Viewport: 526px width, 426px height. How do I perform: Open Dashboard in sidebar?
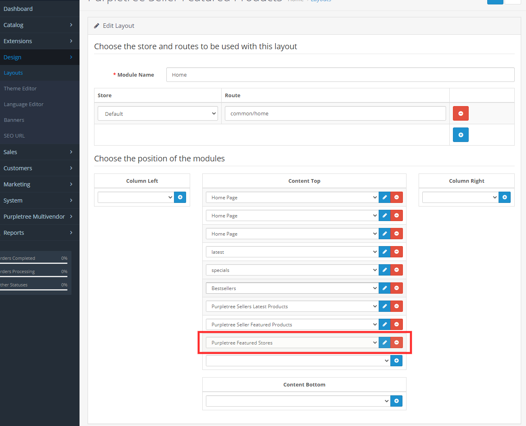click(x=40, y=9)
